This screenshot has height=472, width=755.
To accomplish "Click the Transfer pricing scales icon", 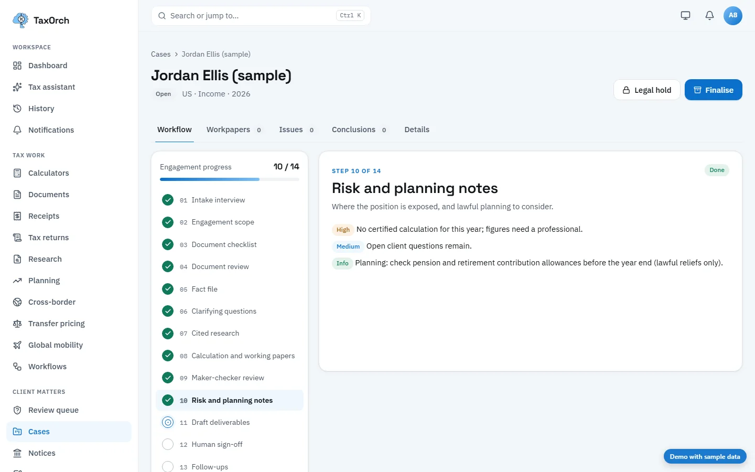I will click(17, 324).
